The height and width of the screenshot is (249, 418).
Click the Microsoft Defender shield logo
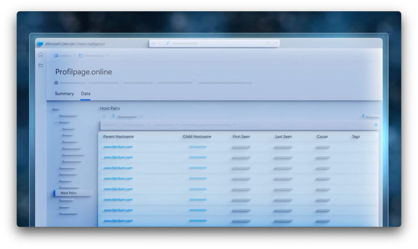tap(40, 43)
